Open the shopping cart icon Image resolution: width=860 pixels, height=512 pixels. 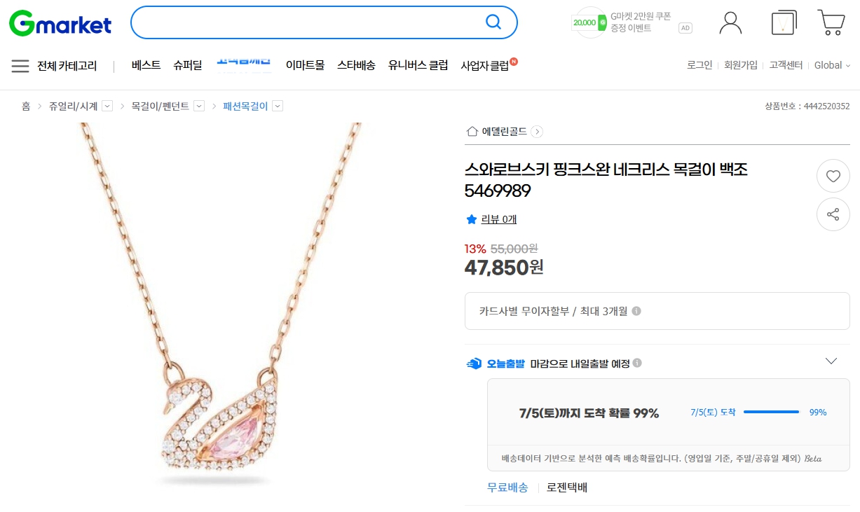tap(831, 22)
